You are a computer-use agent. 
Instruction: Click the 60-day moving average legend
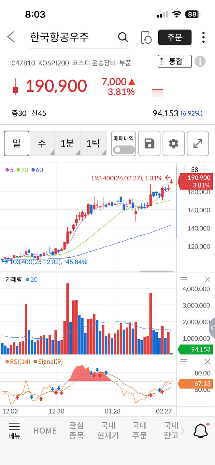click(37, 170)
